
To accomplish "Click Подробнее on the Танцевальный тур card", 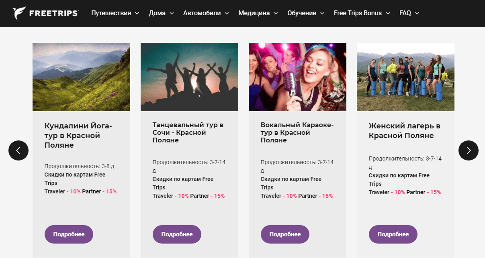I will (177, 234).
